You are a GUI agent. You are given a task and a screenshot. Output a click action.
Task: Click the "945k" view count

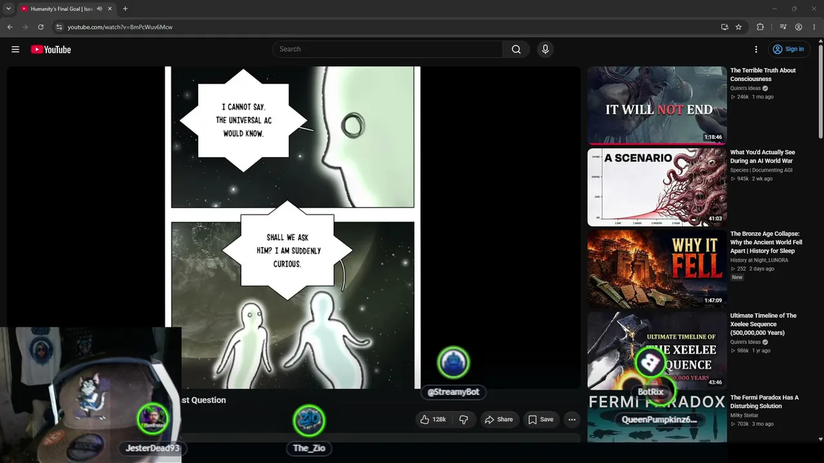743,179
